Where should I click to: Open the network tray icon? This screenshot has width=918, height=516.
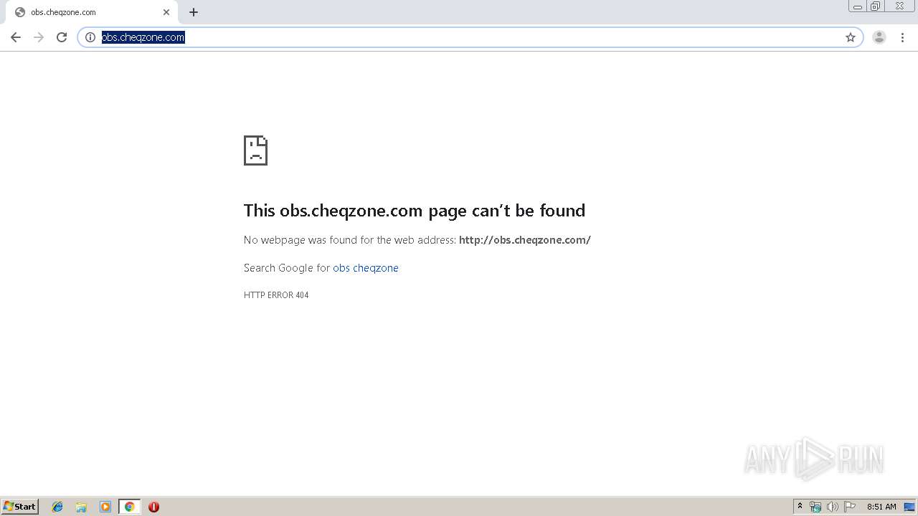(815, 507)
